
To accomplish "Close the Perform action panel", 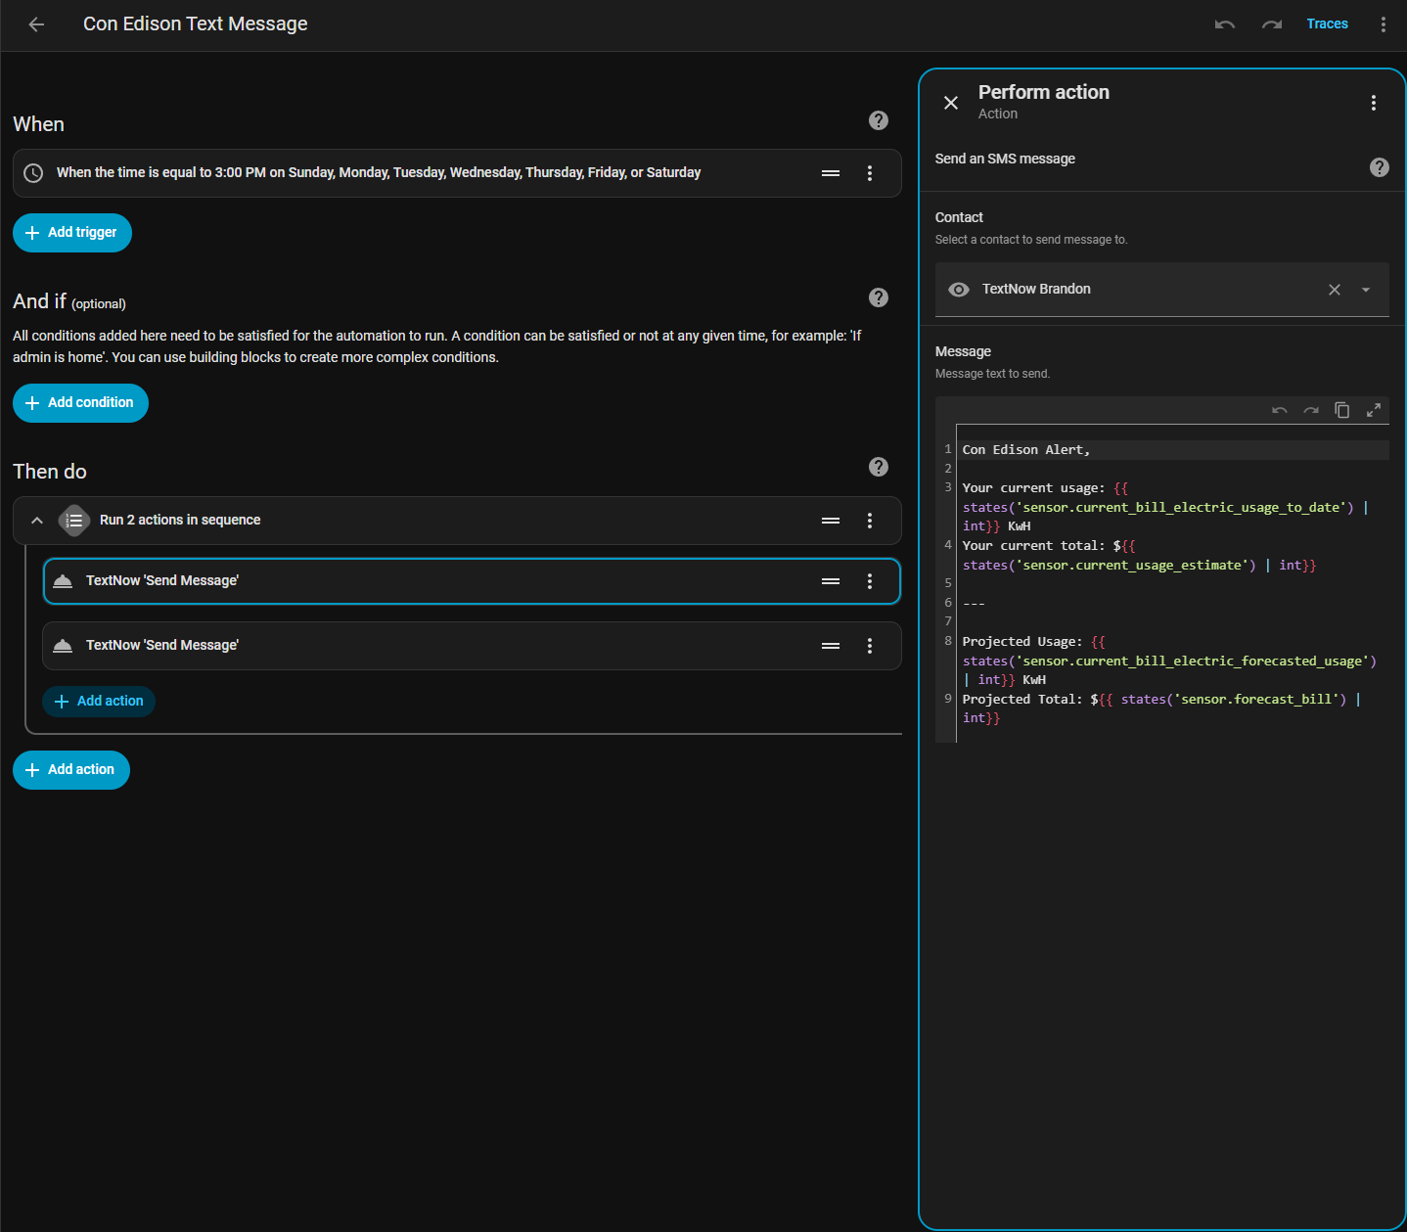I will coord(950,103).
